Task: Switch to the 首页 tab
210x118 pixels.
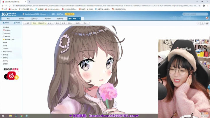Action: tap(8, 19)
